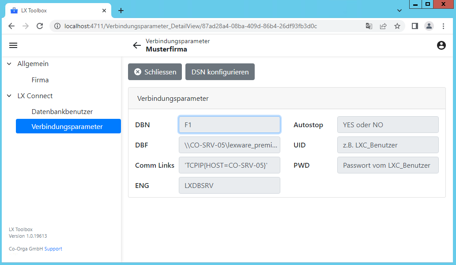The height and width of the screenshot is (265, 456).
Task: Collapse the LX Connect tree section
Action: coord(9,96)
